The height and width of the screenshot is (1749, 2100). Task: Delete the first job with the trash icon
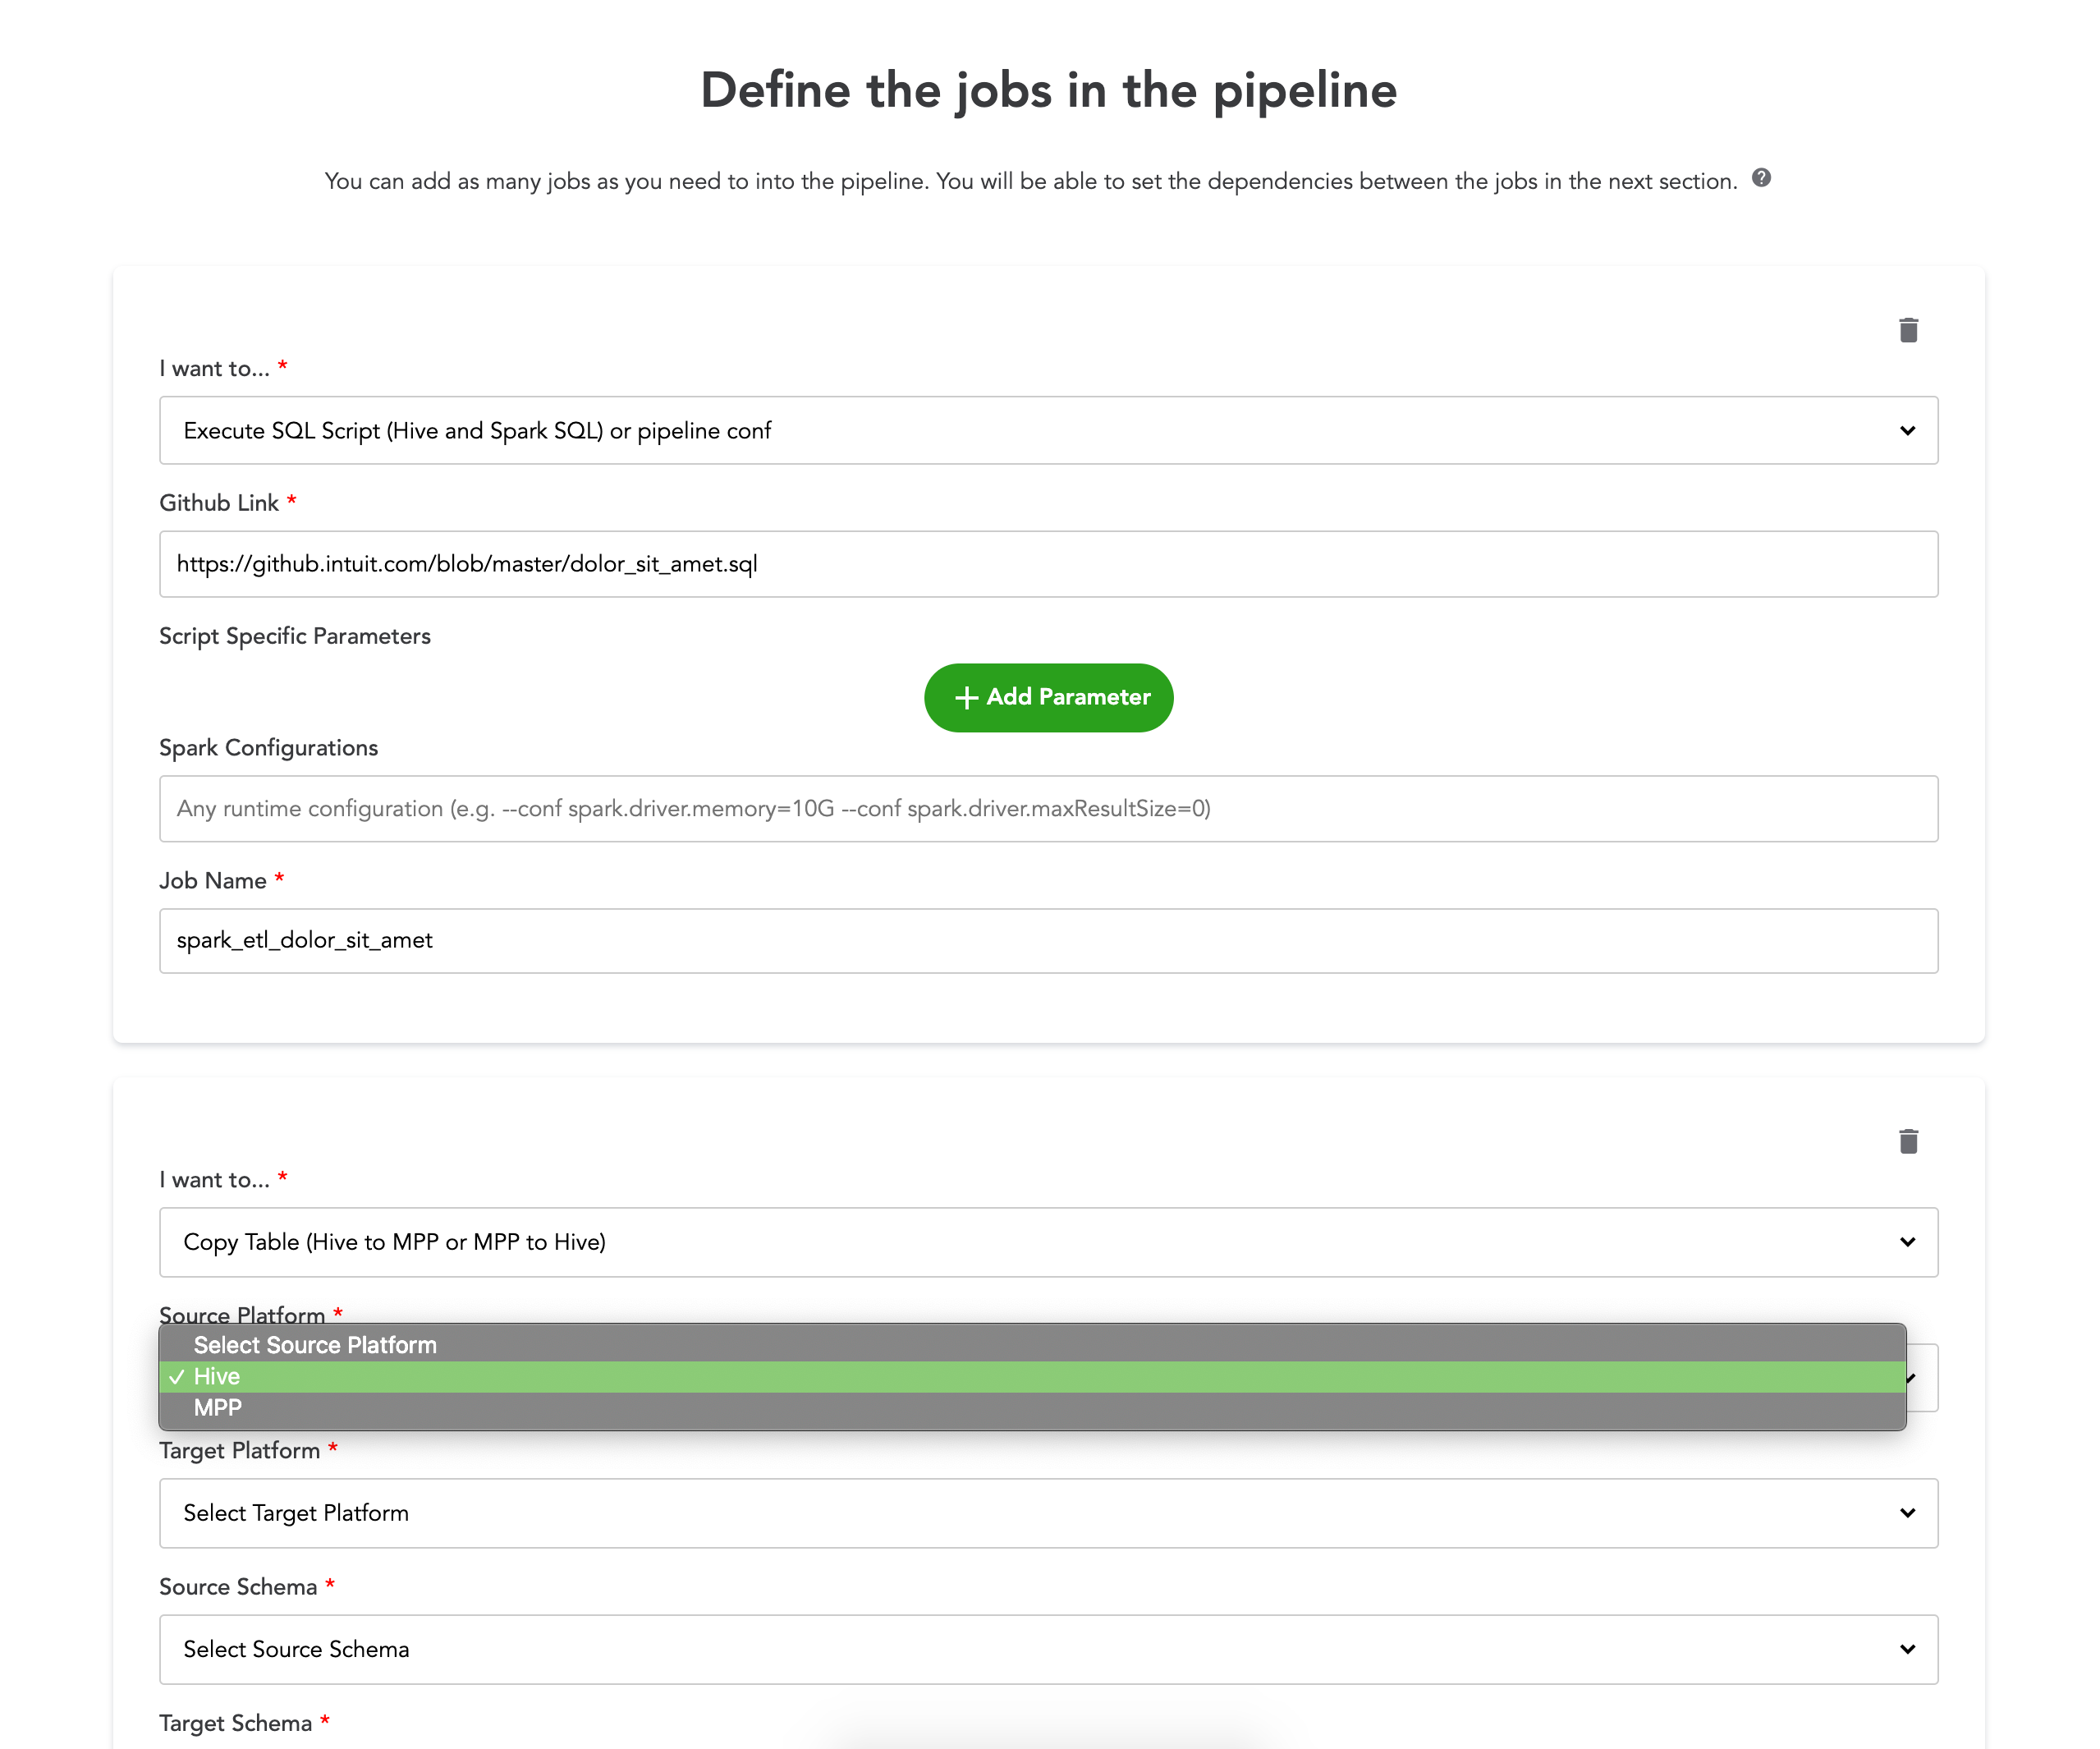(1908, 330)
